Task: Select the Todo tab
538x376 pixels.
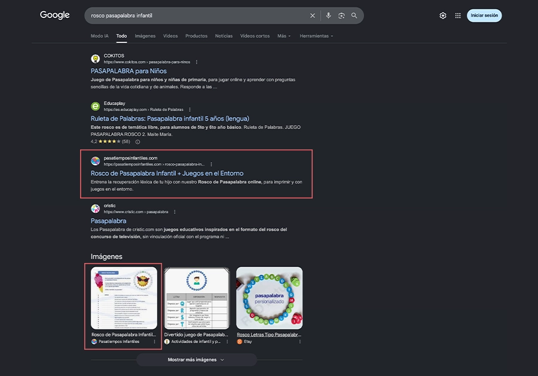Action: pos(121,36)
